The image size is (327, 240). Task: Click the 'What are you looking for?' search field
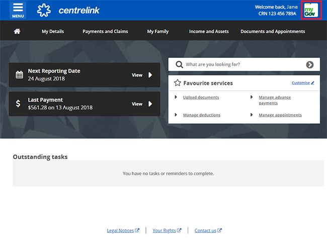(241, 64)
